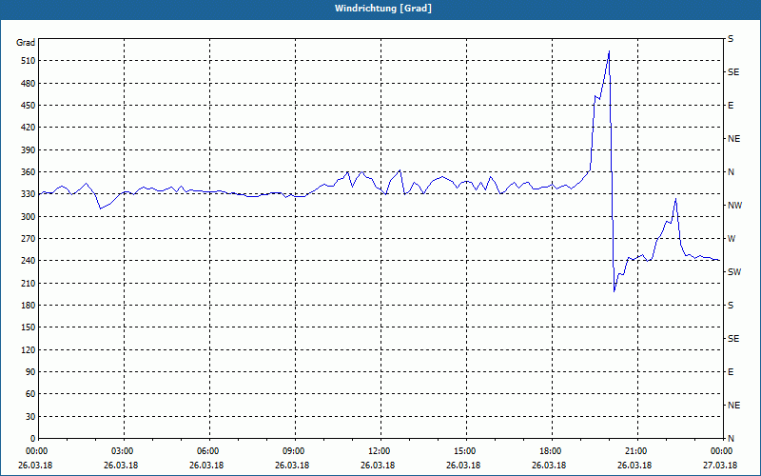Click the '420' axis label
This screenshot has height=476, width=761.
28,128
